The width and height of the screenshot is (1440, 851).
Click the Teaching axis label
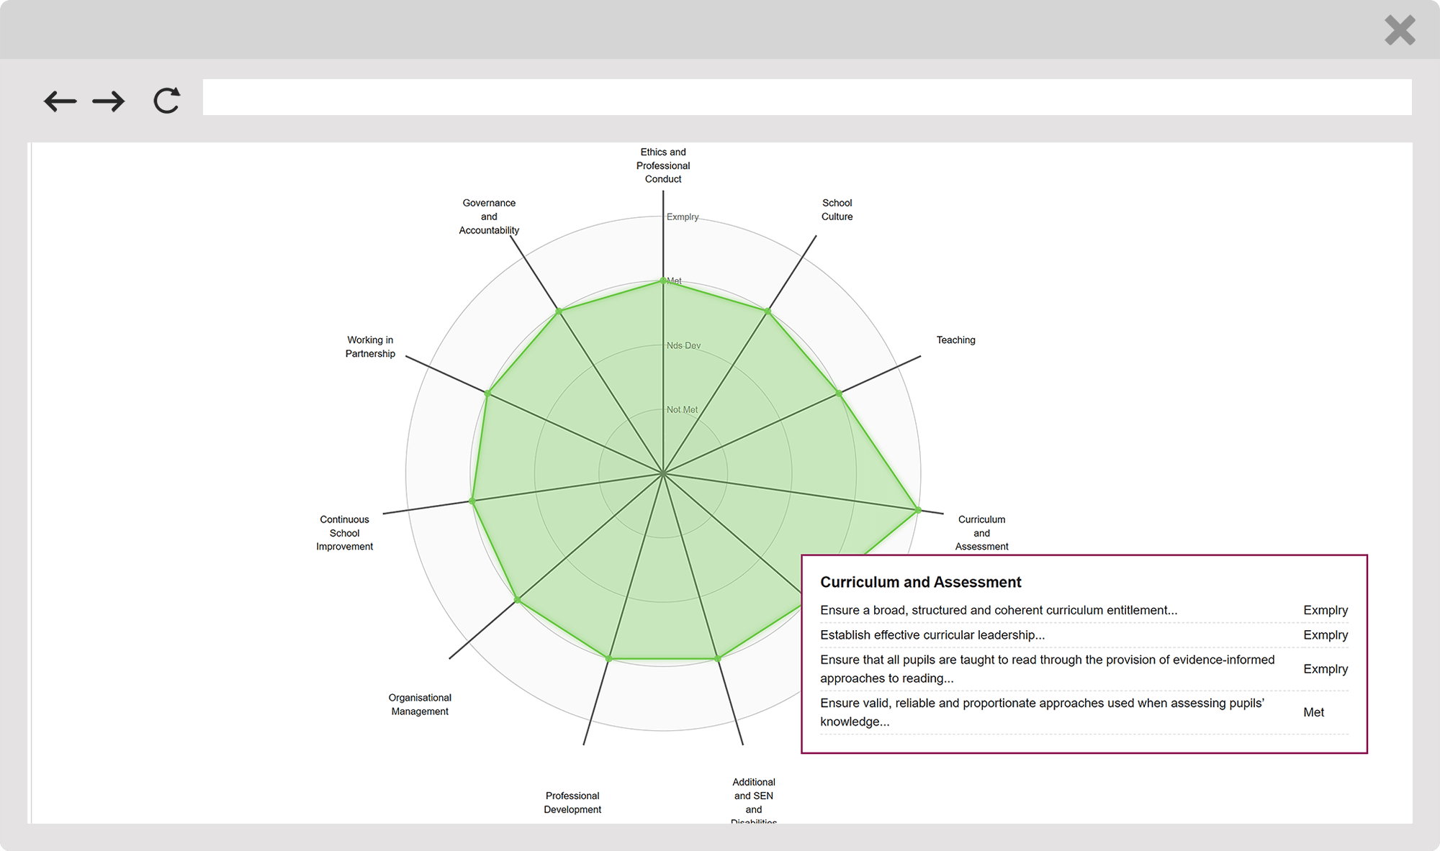point(955,340)
